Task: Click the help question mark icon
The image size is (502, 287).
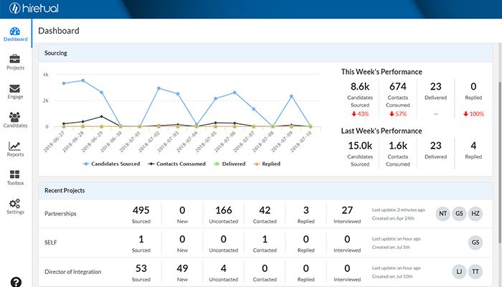Action: point(16,282)
